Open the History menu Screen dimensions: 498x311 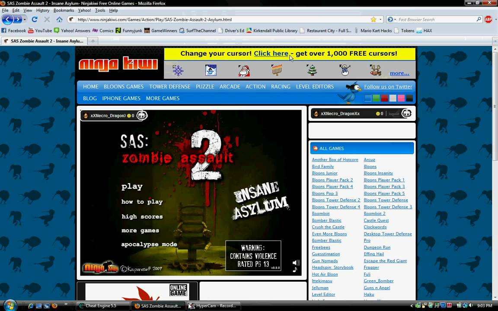(x=42, y=10)
